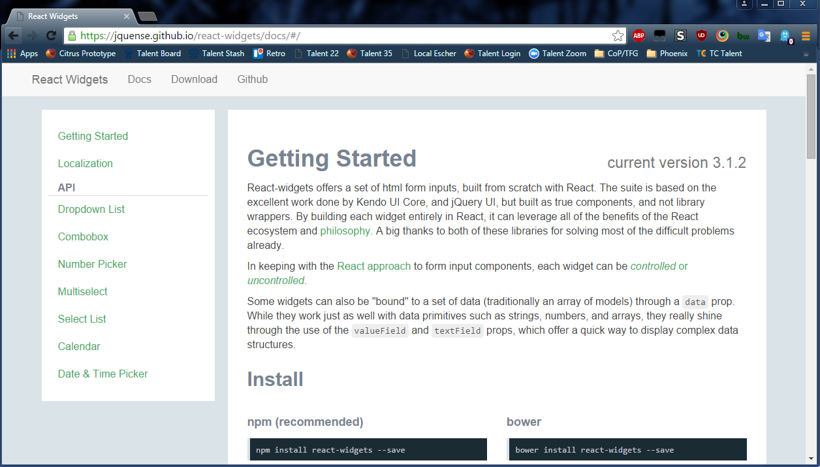
Task: Click the 'bower' heading
Action: pos(524,422)
